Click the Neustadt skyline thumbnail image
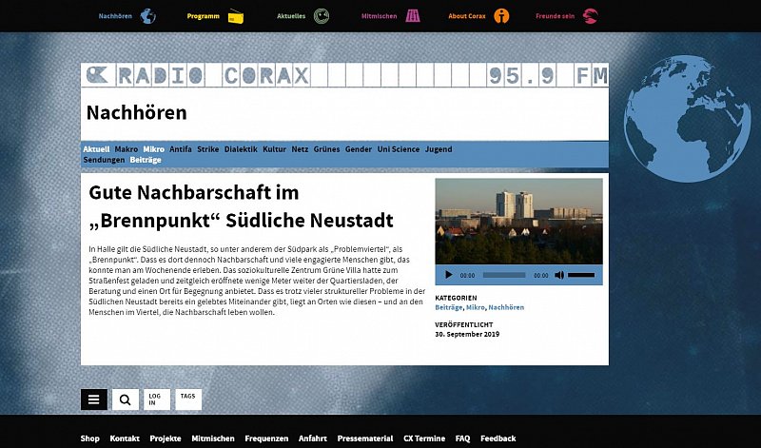 (x=518, y=222)
